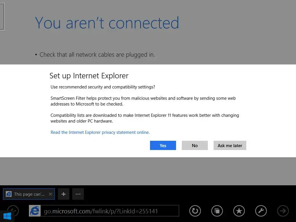The width and height of the screenshot is (296, 222).
Task: Click 'Use recommended security and compatibility settings?' text
Action: 103,87
